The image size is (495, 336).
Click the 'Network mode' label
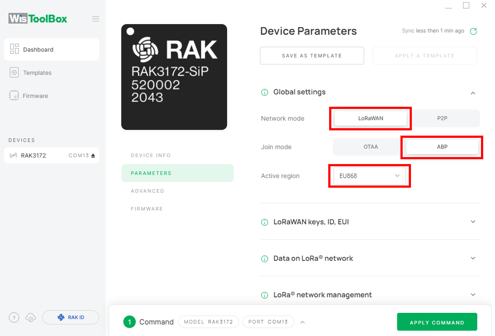tap(283, 118)
